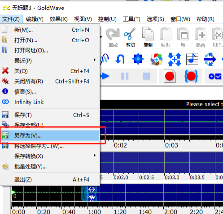The image size is (223, 214).
Task: Choose 关(Q) to close file
Action: click(x=50, y=71)
